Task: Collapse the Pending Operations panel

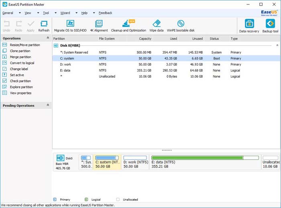Action: [48, 105]
